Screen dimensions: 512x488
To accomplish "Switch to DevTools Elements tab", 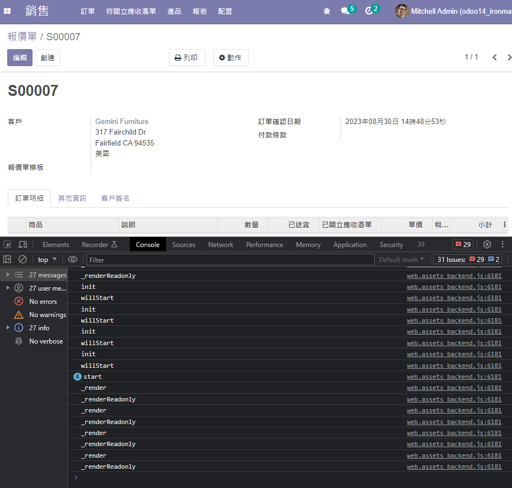I will [56, 244].
